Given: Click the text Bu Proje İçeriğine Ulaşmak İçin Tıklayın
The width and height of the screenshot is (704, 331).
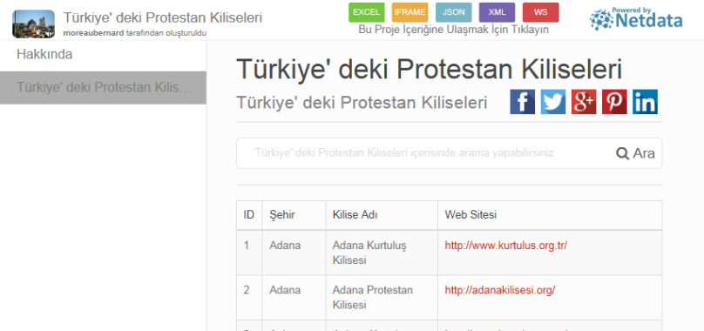Looking at the screenshot, I should click(x=453, y=30).
